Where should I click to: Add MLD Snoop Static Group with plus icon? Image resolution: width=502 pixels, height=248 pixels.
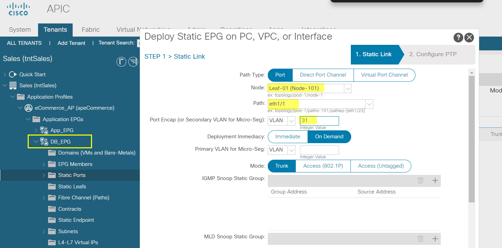(435, 239)
